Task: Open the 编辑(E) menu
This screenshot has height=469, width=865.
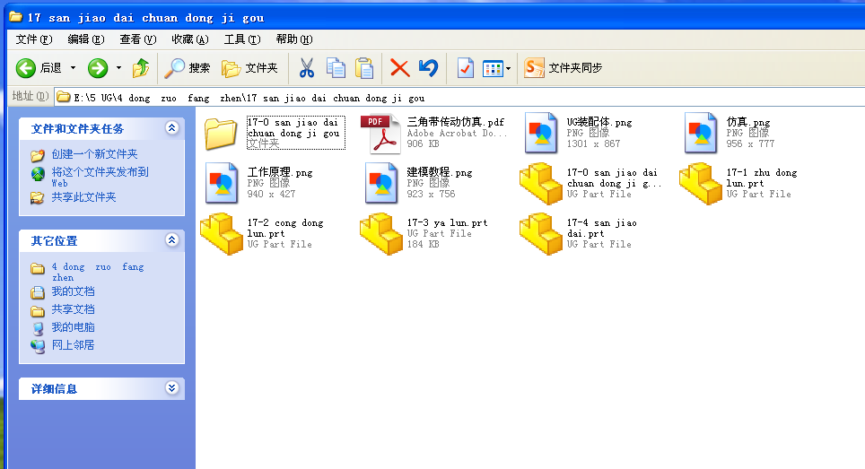Action: [86, 39]
